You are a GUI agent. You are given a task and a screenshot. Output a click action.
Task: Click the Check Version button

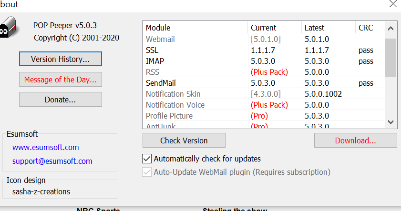184,140
